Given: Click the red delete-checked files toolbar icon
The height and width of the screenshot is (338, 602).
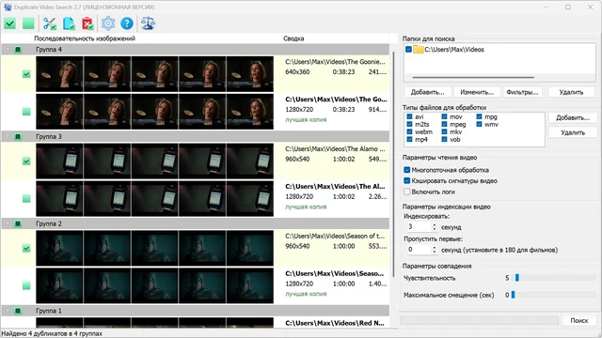Looking at the screenshot, I should [87, 23].
